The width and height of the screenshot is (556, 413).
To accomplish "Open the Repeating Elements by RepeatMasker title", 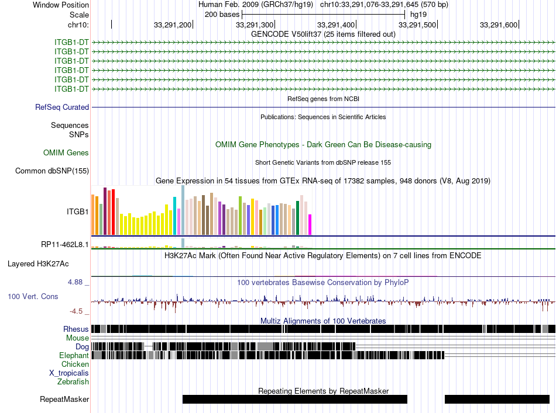I will [x=323, y=391].
